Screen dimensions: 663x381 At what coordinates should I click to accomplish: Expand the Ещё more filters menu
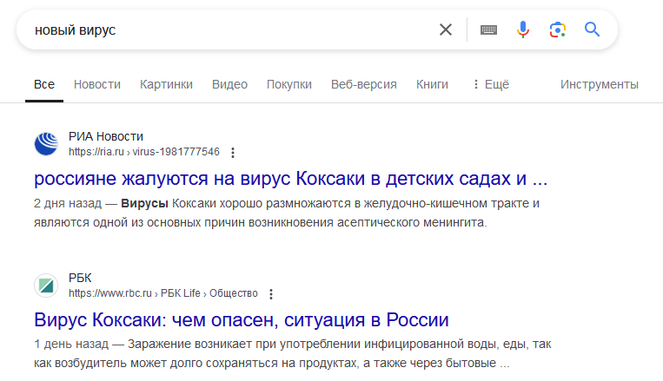coord(490,84)
